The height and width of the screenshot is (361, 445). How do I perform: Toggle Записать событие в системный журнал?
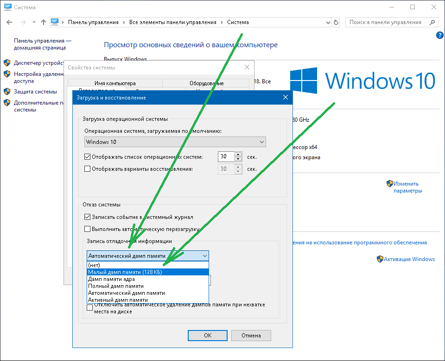(87, 217)
